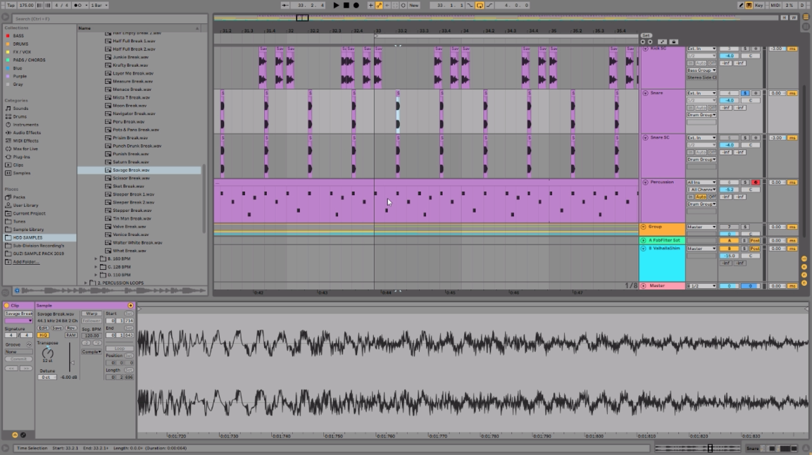Toggle Automation Arm in the transport
Image resolution: width=812 pixels, height=455 pixels.
point(379,5)
